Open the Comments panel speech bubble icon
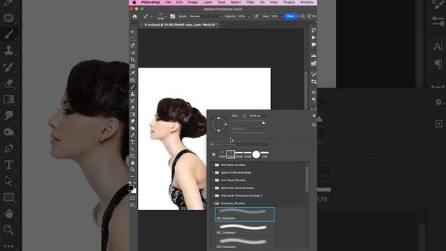The height and width of the screenshot is (251, 446). tap(314, 45)
